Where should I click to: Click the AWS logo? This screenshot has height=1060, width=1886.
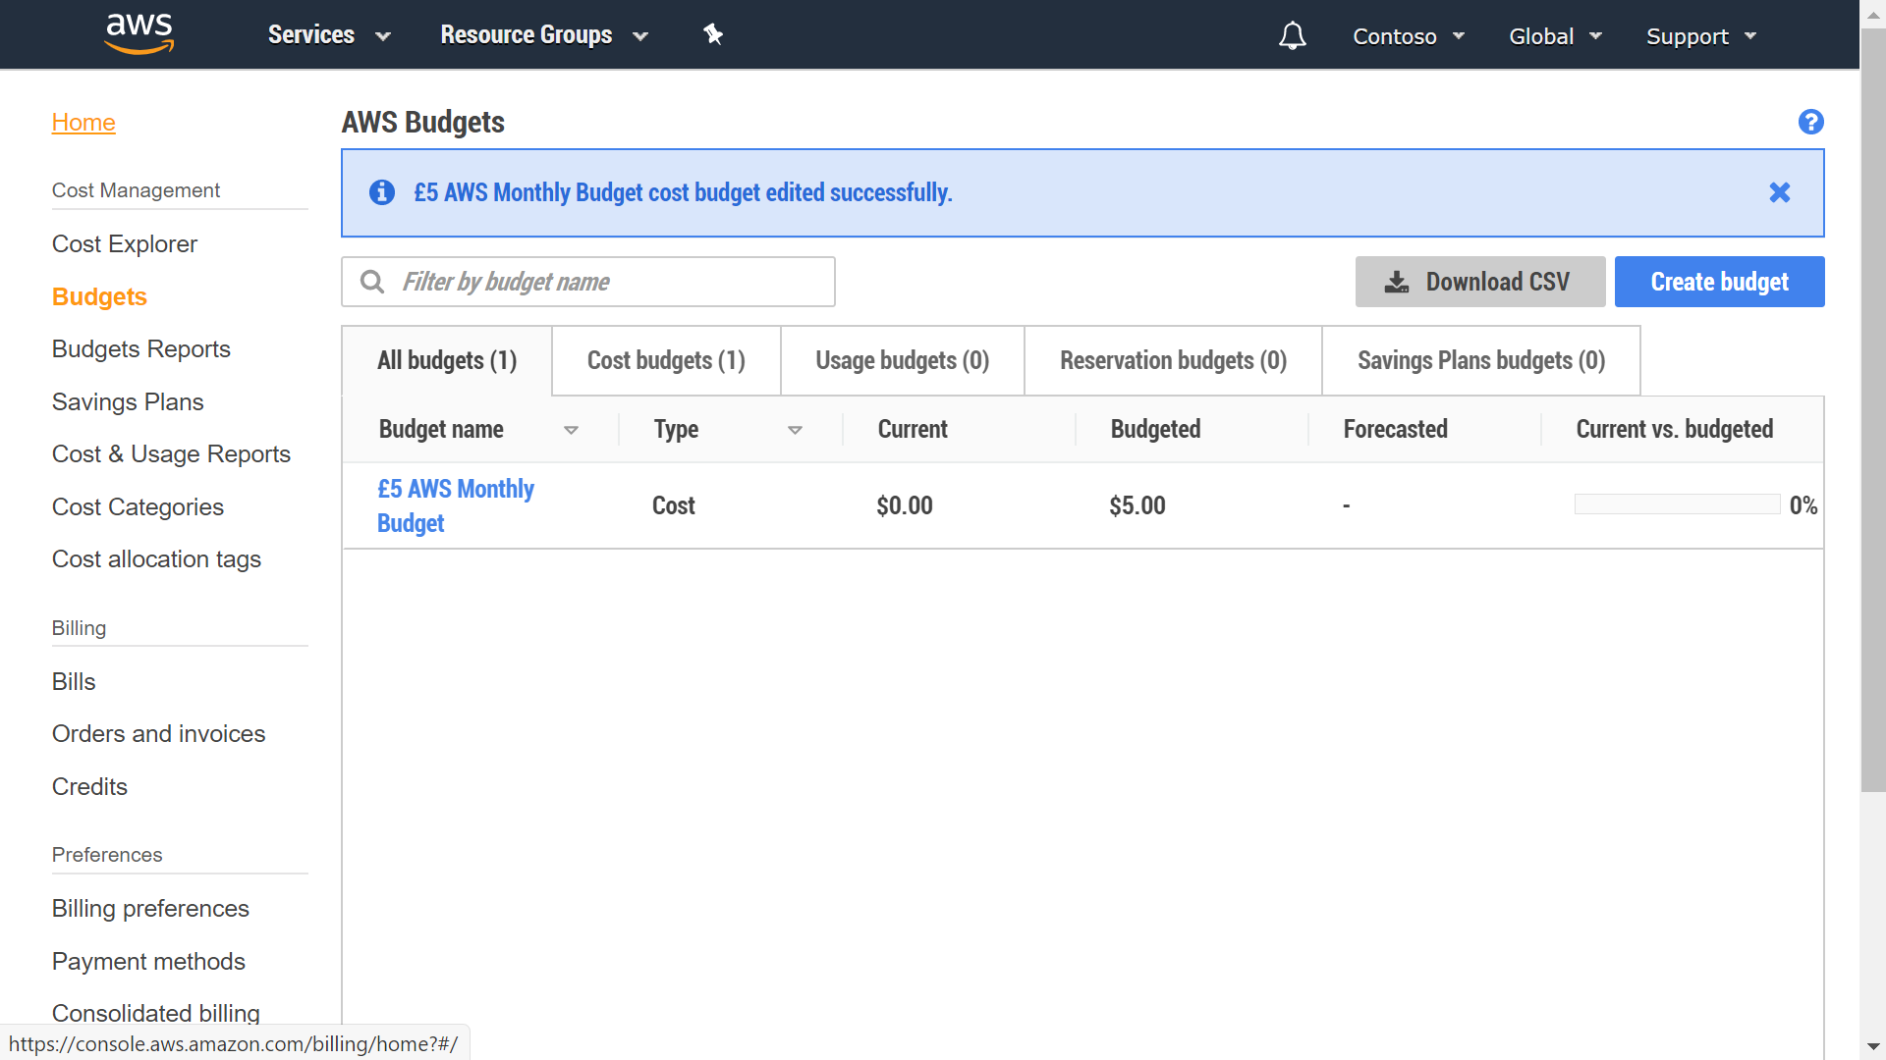tap(139, 33)
